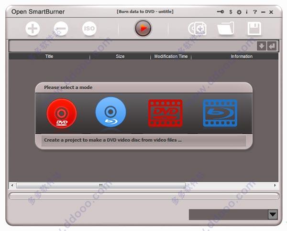Click the Remove files minus icon
287x231 pixels.
click(x=61, y=29)
